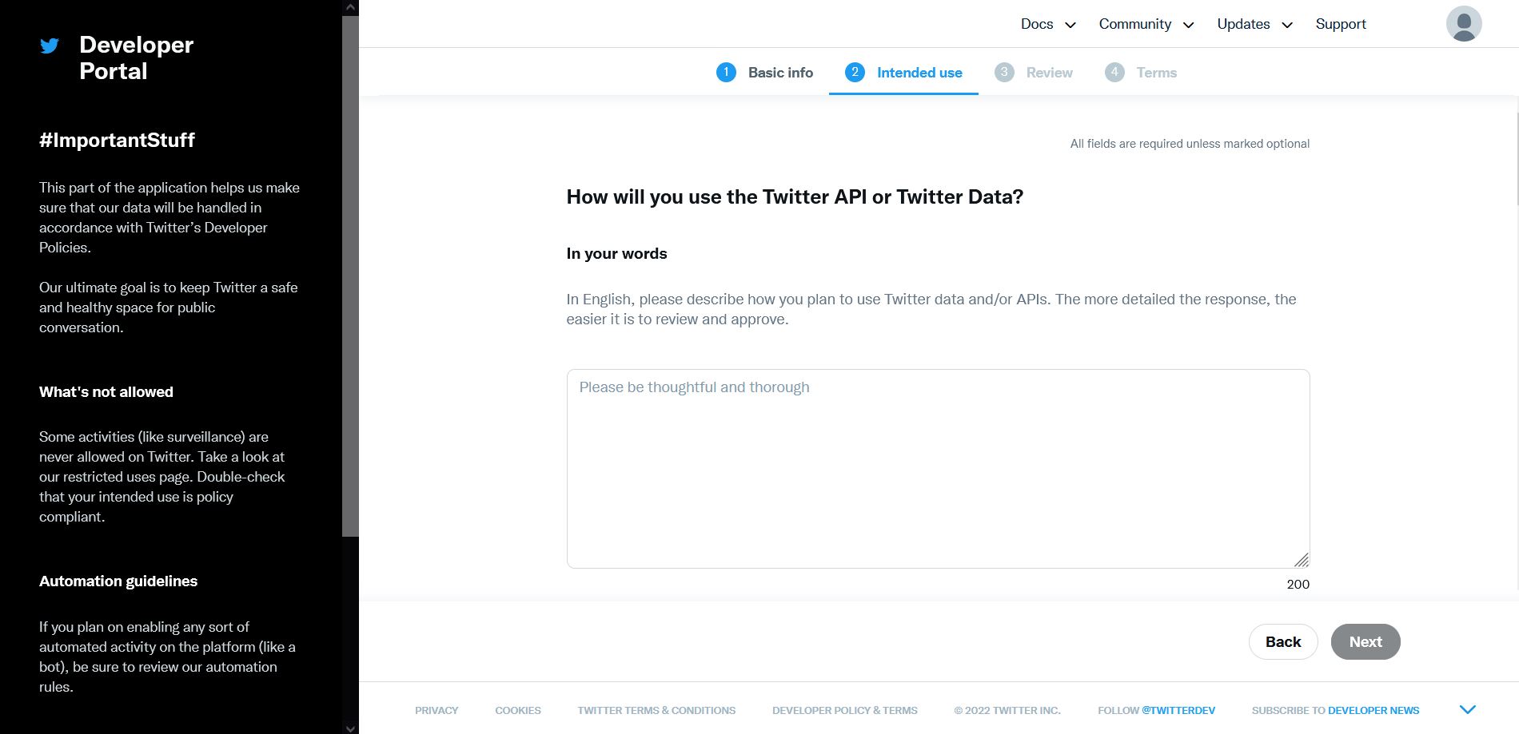Click the Back button
The height and width of the screenshot is (734, 1519).
point(1283,641)
